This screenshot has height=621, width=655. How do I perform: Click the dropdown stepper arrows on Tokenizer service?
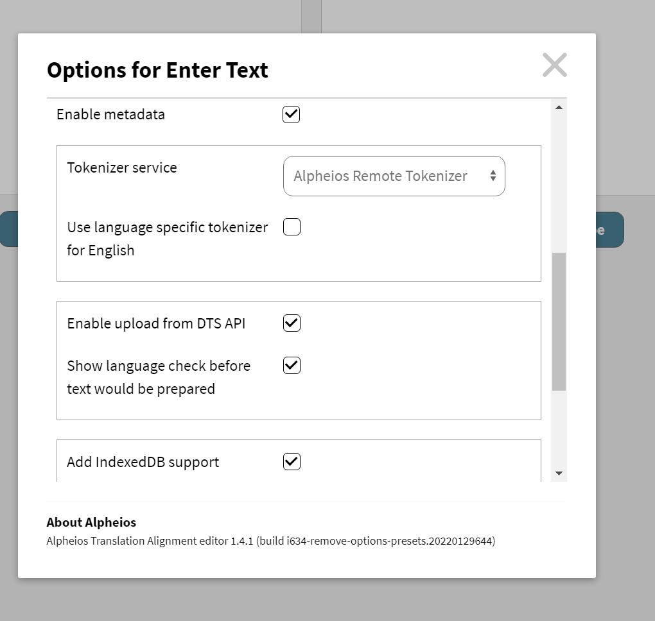[494, 176]
